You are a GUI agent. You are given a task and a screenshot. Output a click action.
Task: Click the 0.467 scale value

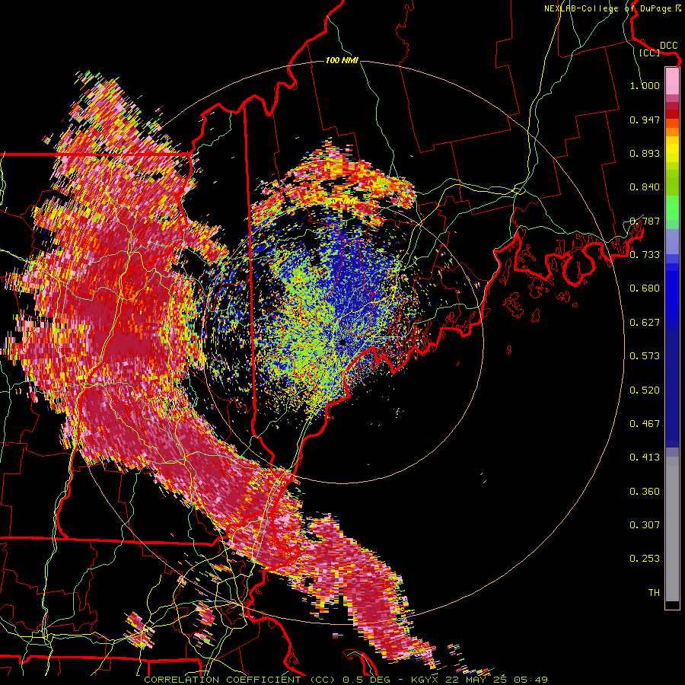645,424
